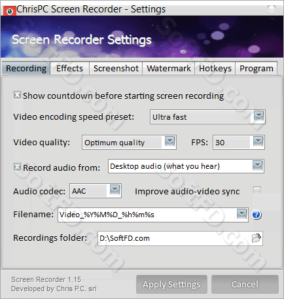Expand the Audio codec AAC dropdown
The image size is (284, 299).
coord(115,190)
